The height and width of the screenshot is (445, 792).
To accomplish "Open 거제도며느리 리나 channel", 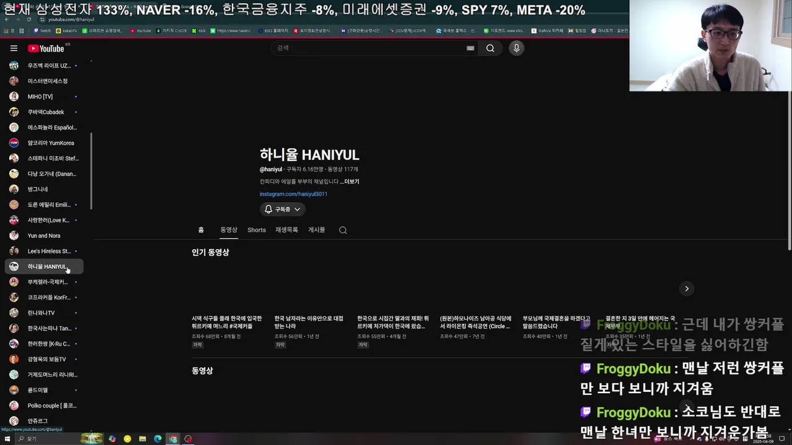I will pos(43,375).
